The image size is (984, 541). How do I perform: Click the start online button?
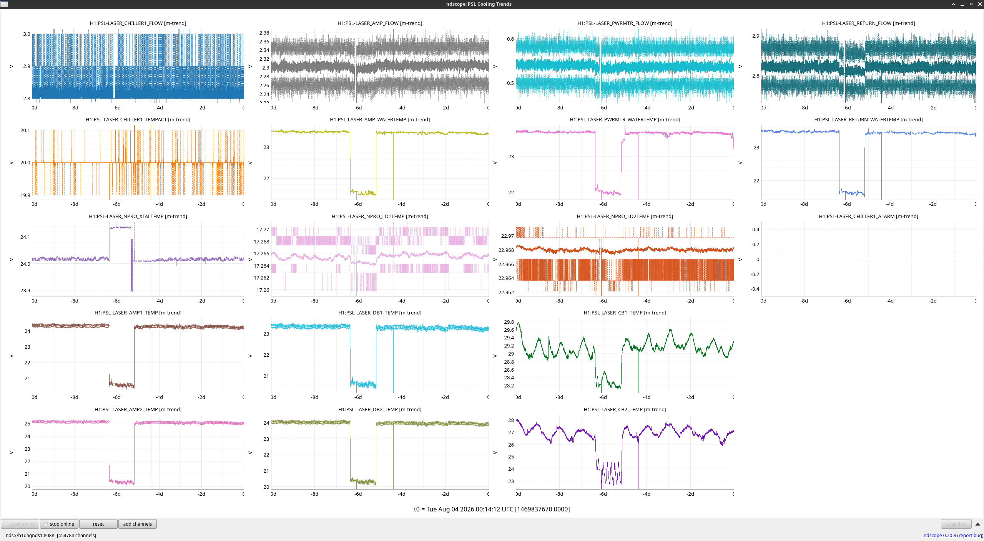click(20, 524)
